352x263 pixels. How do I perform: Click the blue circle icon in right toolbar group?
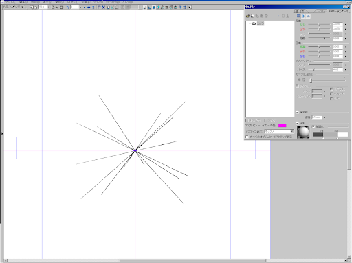tap(153, 8)
